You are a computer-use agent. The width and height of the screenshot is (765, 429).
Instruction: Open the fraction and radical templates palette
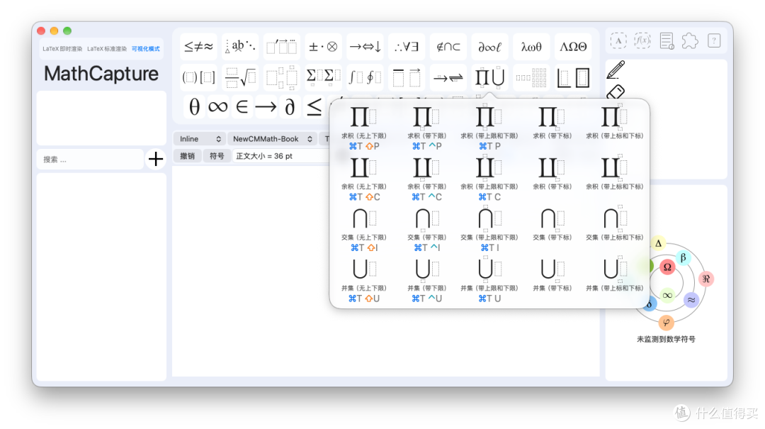pyautogui.click(x=241, y=77)
